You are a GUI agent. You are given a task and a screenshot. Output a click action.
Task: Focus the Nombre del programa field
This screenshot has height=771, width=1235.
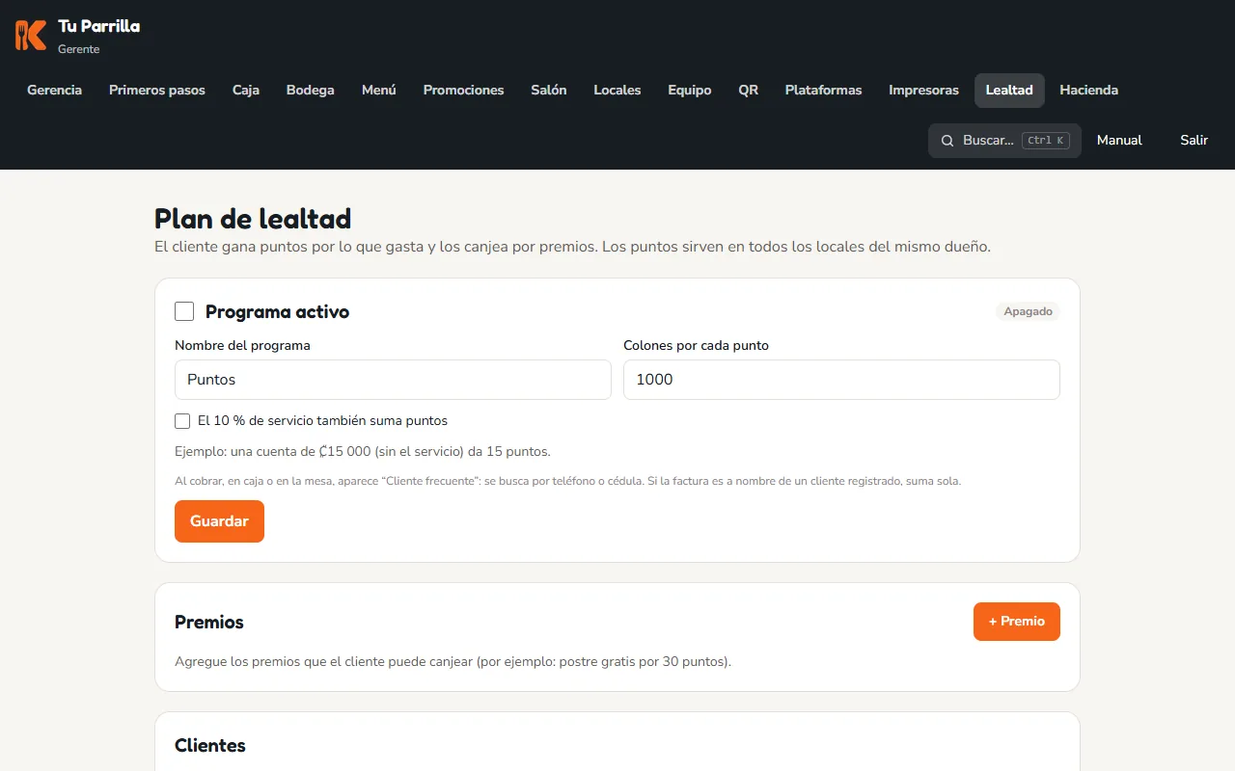click(393, 380)
